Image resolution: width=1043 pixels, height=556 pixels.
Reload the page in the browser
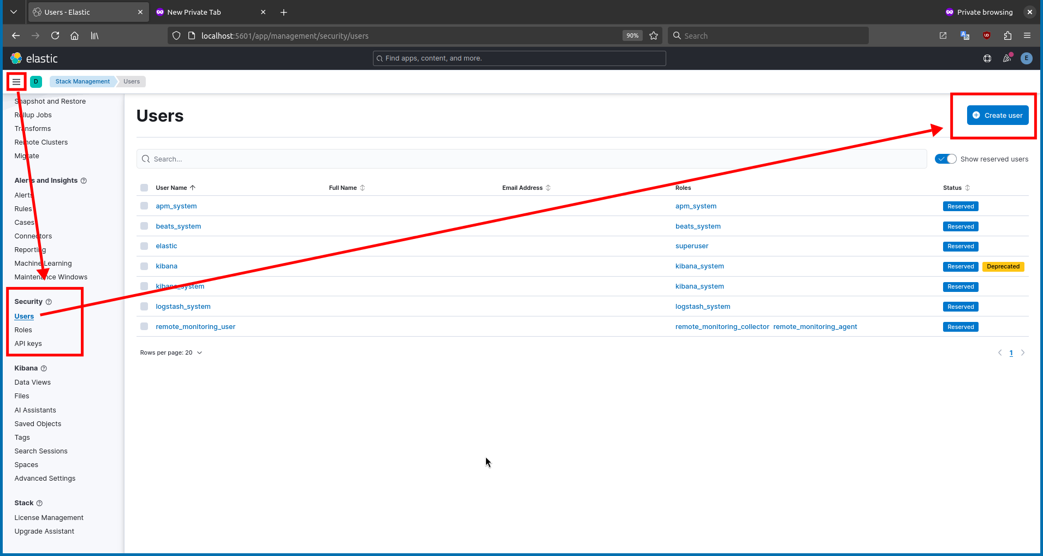(x=55, y=35)
